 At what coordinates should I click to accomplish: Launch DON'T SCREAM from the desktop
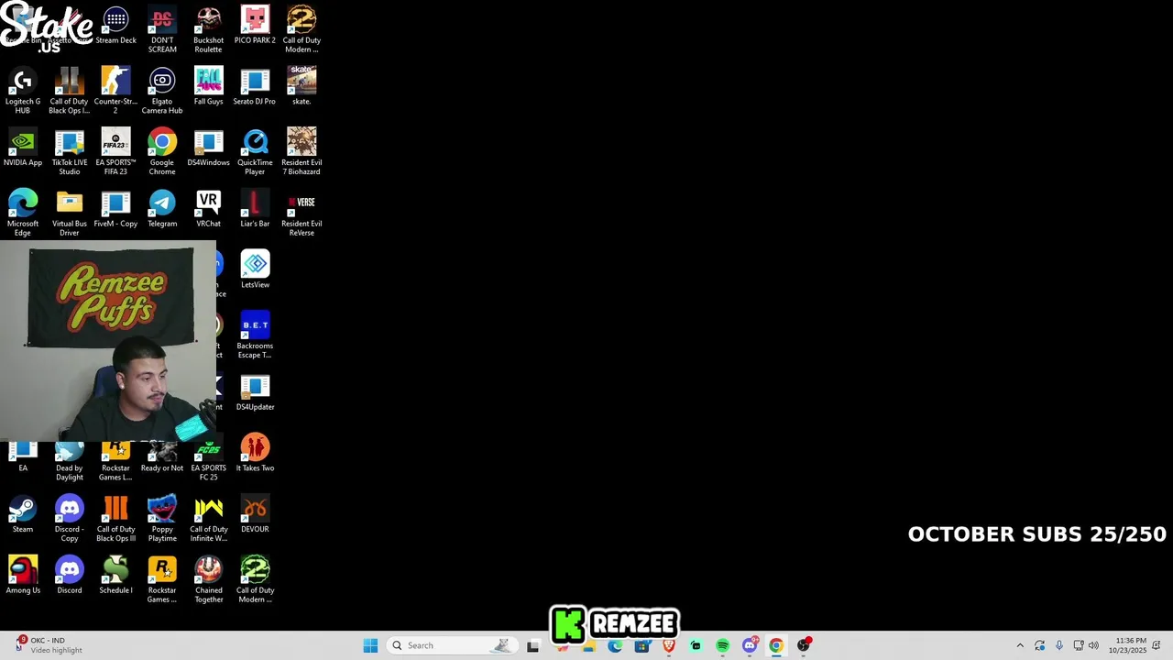pos(162,30)
